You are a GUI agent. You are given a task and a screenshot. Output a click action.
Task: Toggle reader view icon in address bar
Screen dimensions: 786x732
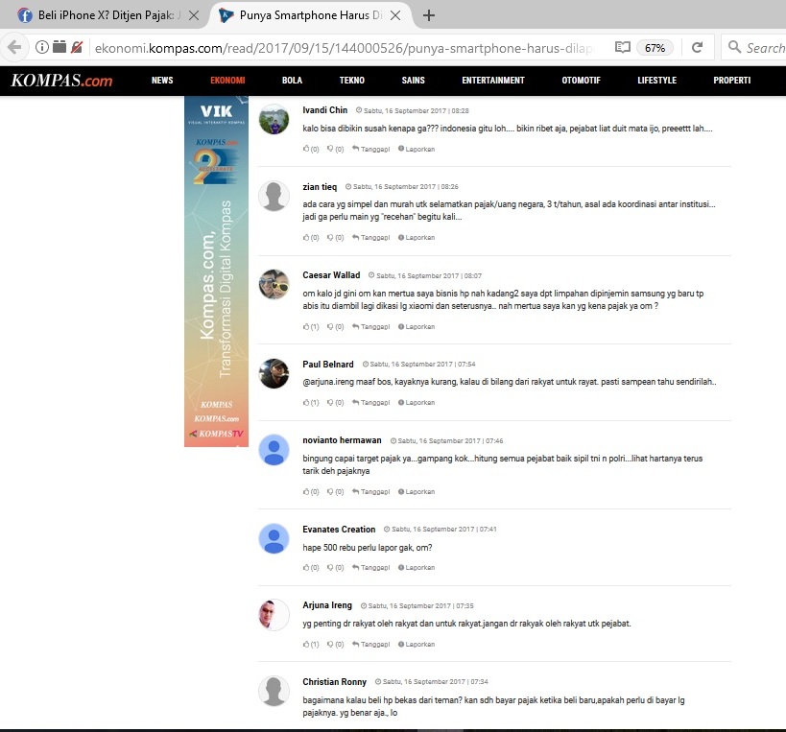623,47
